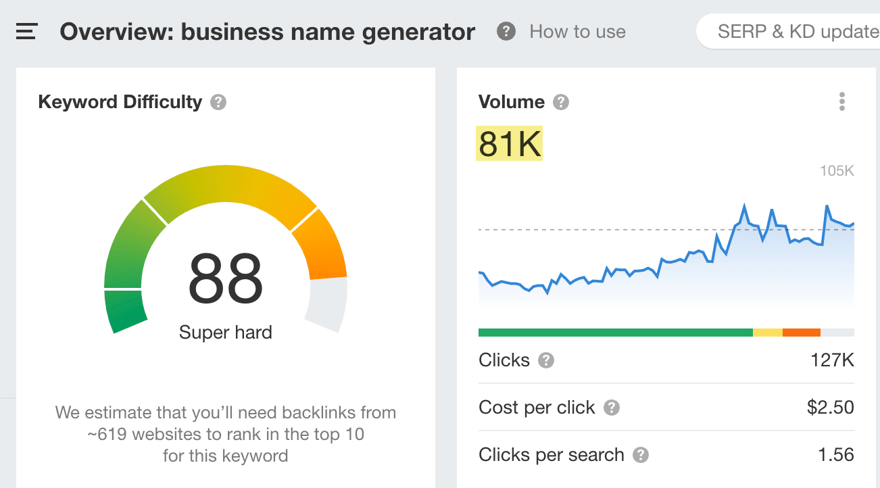Open the Volume panel three-dot options menu
This screenshot has height=488, width=880.
pos(842,101)
